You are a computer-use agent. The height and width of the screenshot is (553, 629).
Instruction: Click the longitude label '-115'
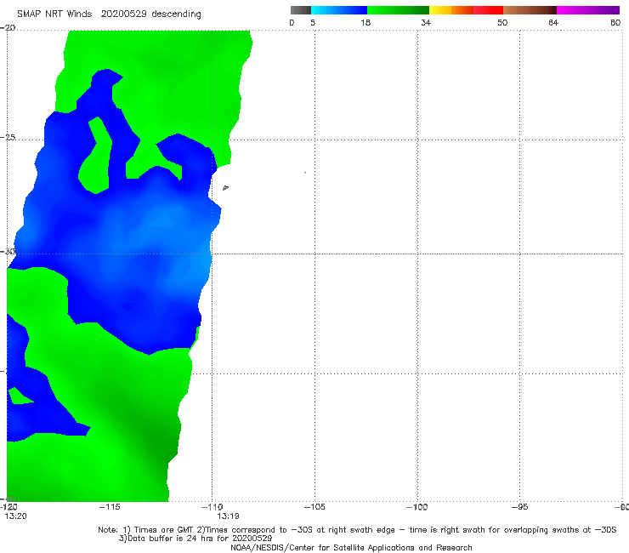coord(110,507)
